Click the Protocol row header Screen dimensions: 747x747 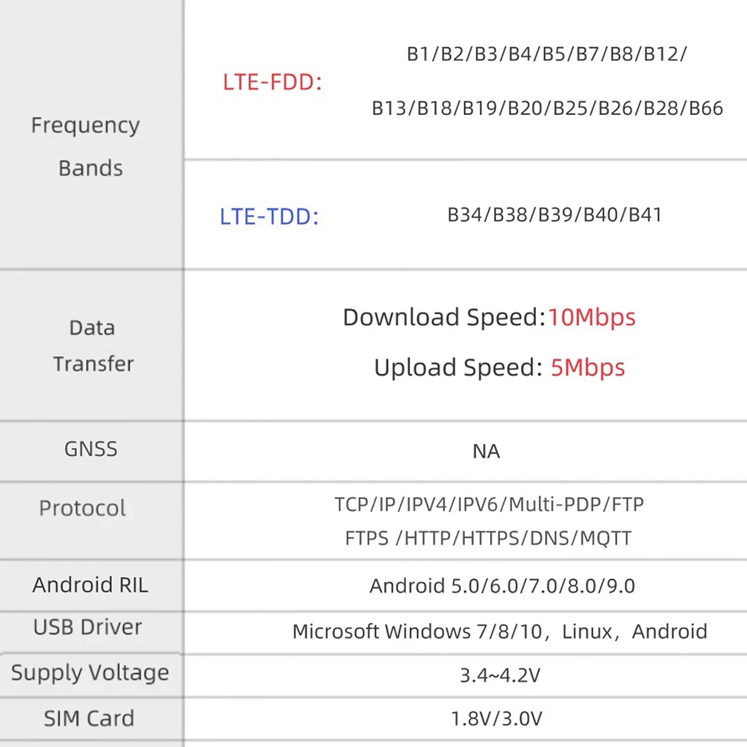point(82,509)
